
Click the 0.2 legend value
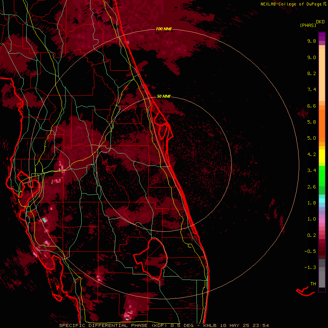tap(312, 235)
